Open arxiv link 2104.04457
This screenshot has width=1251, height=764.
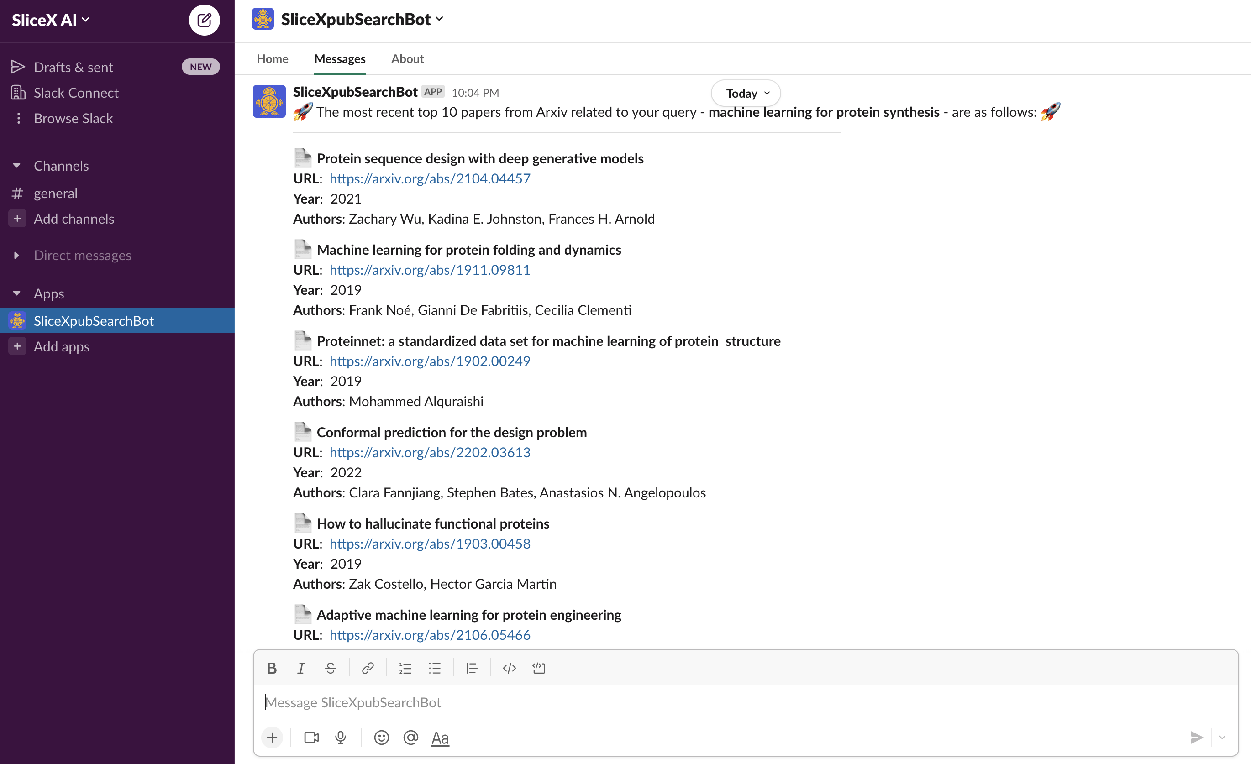430,179
